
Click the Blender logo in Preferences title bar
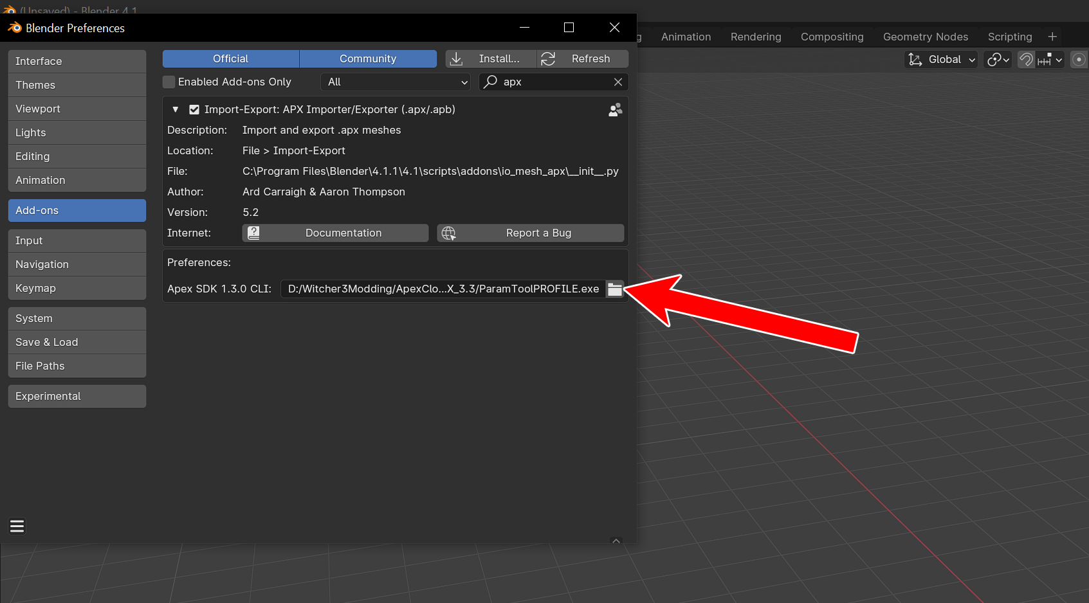(x=14, y=28)
